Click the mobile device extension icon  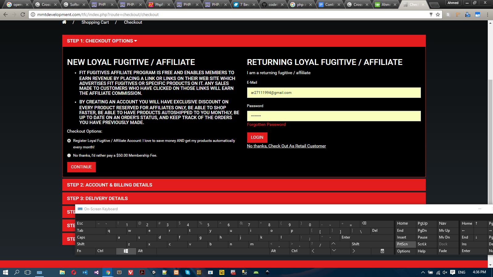468,14
